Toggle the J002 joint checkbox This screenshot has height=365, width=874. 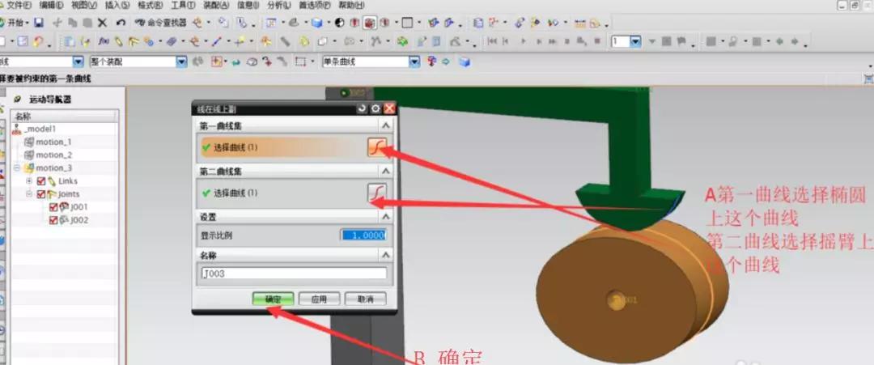click(x=53, y=220)
